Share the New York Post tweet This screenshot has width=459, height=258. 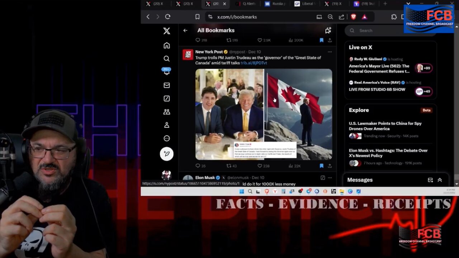click(330, 166)
